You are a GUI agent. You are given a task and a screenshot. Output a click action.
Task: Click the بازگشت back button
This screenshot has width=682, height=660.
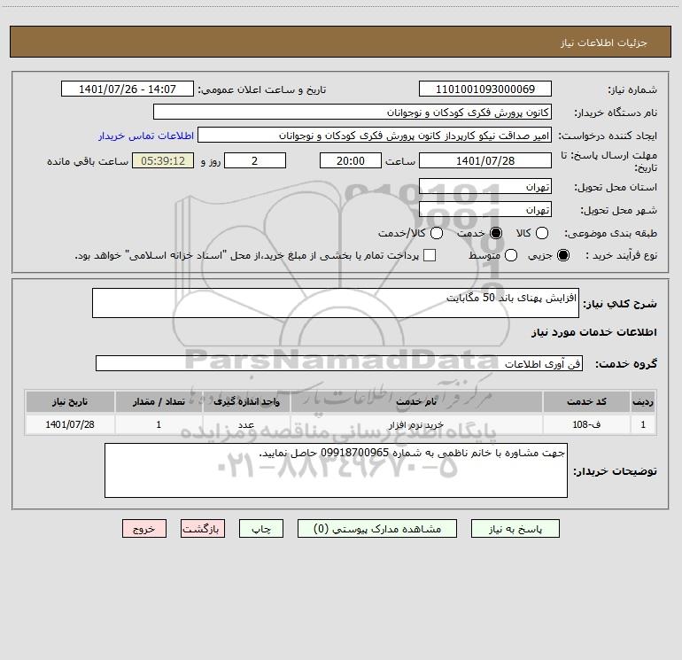tap(203, 529)
